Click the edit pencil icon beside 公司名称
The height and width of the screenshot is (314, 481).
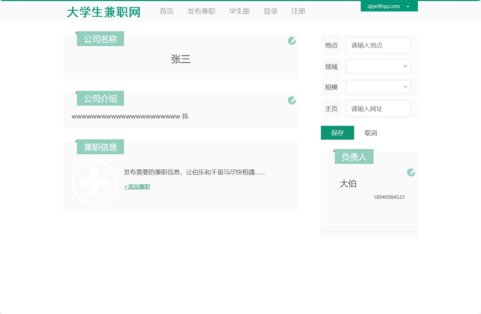(x=291, y=41)
